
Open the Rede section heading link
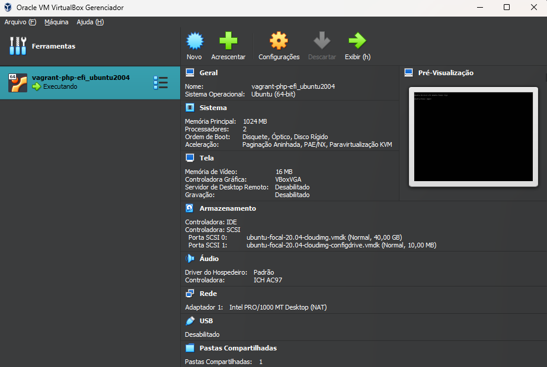point(208,294)
